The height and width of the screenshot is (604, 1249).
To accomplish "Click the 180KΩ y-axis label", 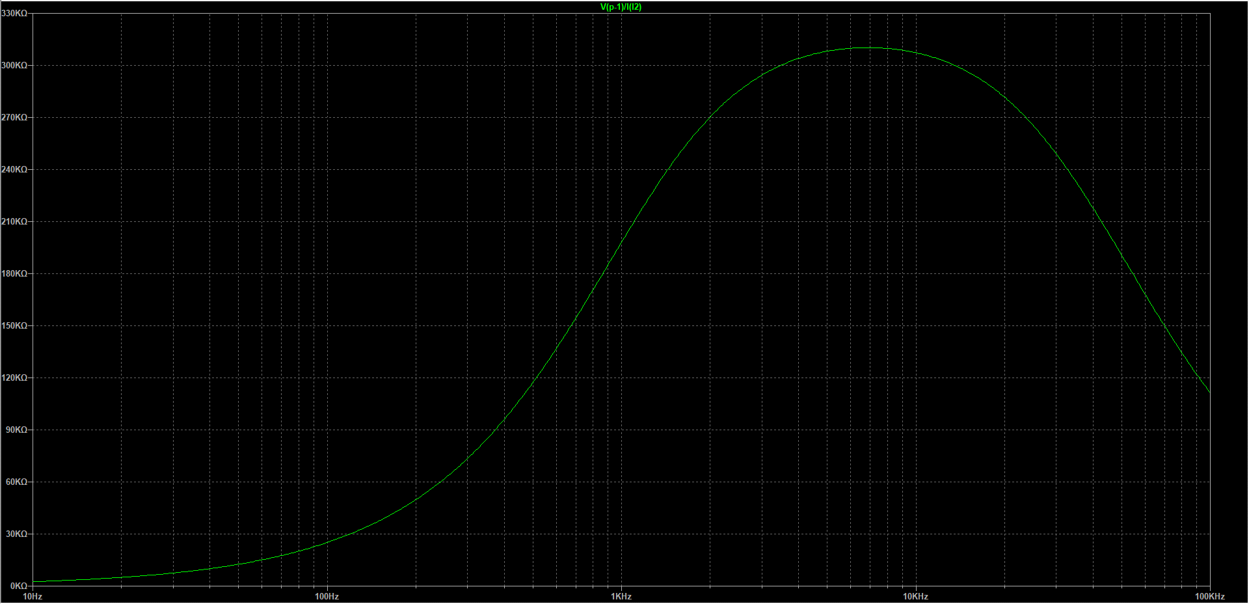I will tap(14, 273).
